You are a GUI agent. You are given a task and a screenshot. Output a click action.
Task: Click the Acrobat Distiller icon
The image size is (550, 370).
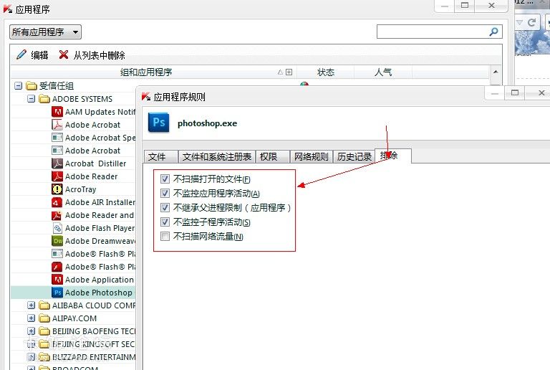(x=57, y=163)
